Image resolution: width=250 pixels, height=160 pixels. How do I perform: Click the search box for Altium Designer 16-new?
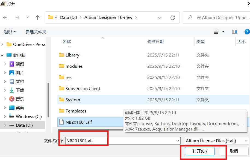[216, 17]
